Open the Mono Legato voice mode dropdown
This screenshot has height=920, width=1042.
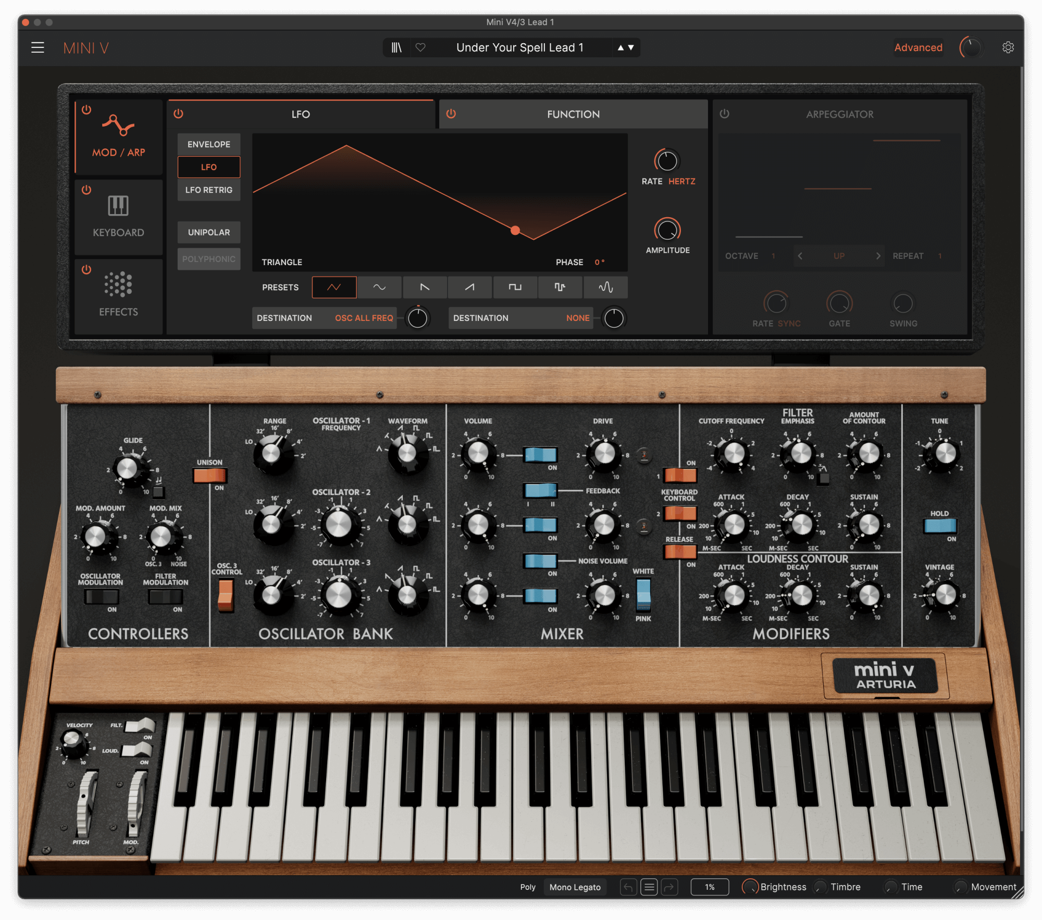tap(575, 887)
